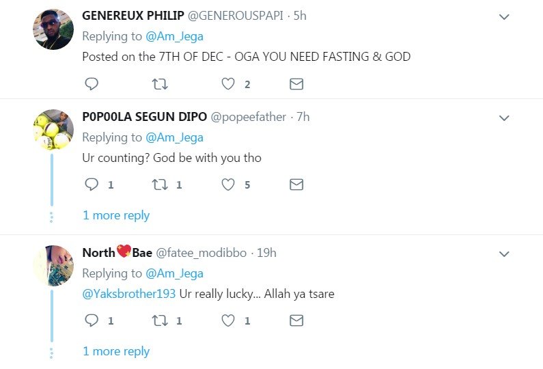Image resolution: width=543 pixels, height=369 pixels.
Task: Reply to North Bae's tweet
Action: click(x=92, y=320)
